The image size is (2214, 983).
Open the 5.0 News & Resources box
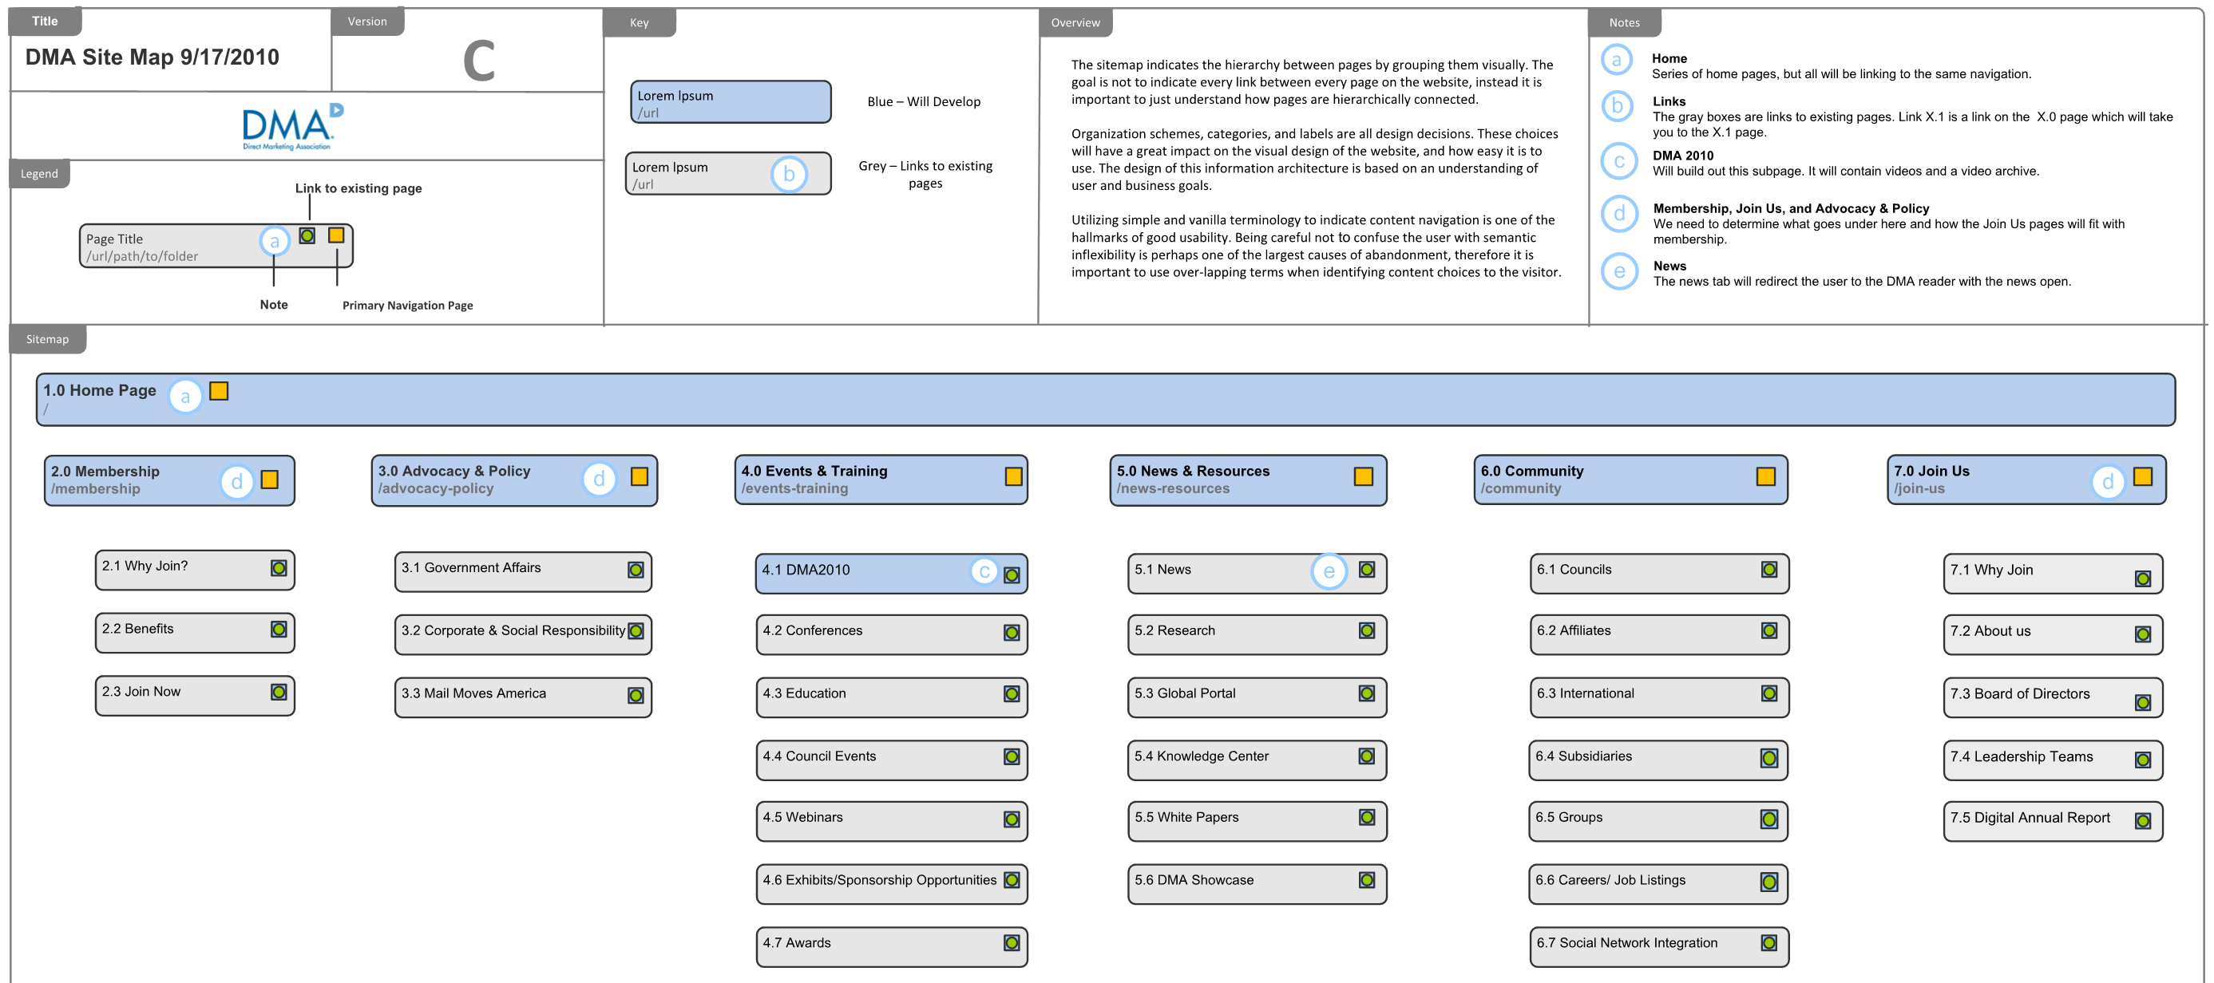click(x=1248, y=480)
